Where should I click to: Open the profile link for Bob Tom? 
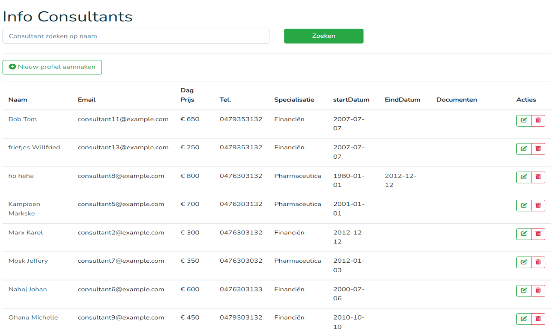click(x=22, y=119)
